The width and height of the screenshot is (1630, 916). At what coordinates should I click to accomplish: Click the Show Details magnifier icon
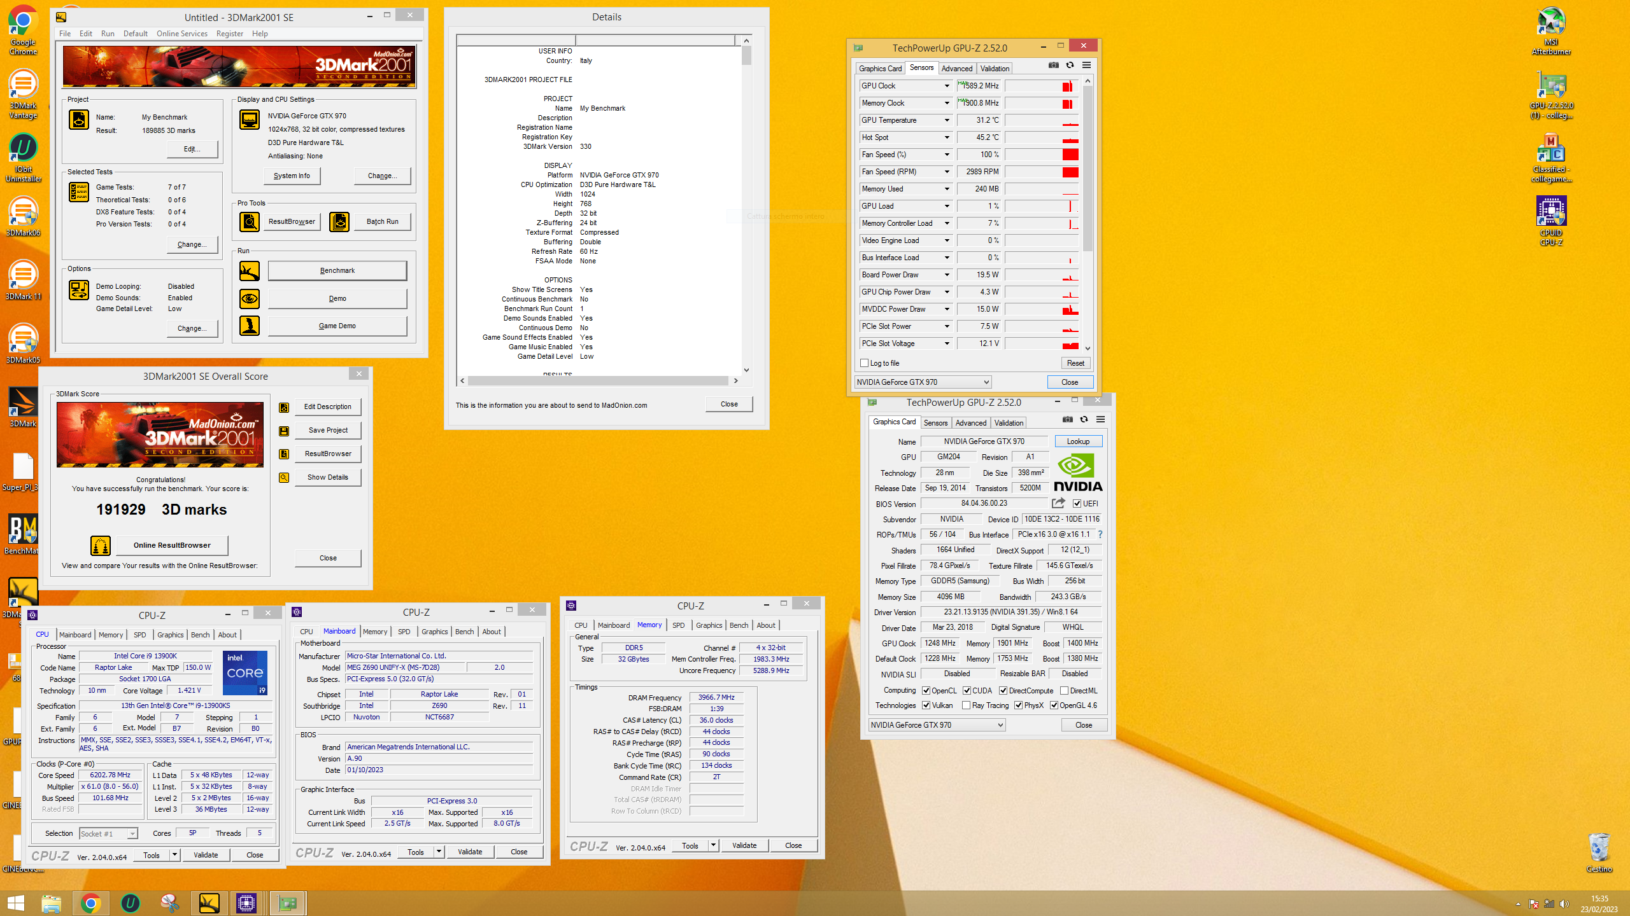tap(284, 478)
